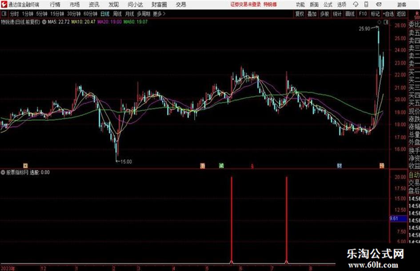This screenshot has height=271, width=420.
Task: Click the 叠加 overlay button
Action: (x=312, y=14)
